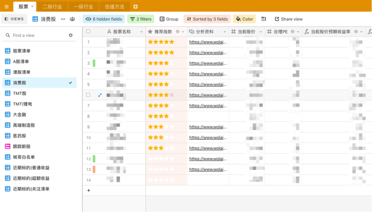Open the hamburger menu at top left
The width and height of the screenshot is (372, 212).
[7, 7]
